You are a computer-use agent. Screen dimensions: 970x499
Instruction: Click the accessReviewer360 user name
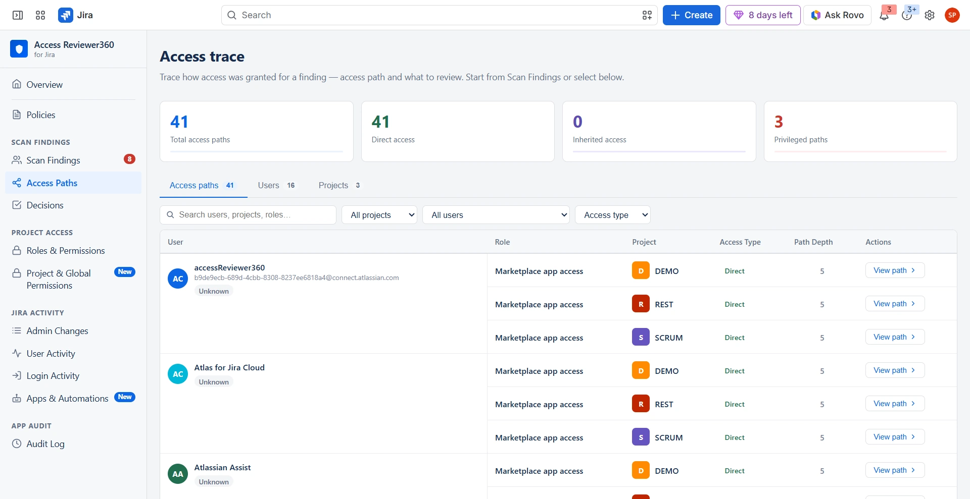coord(229,267)
